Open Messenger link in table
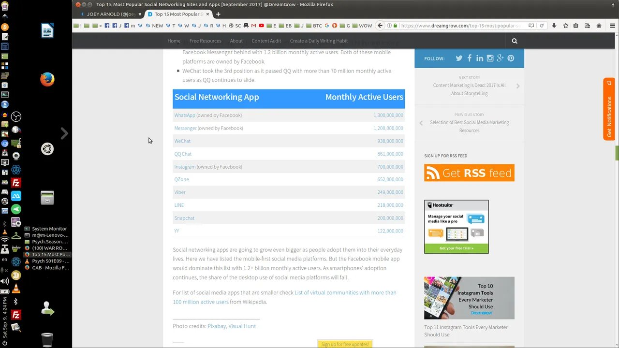 [185, 128]
